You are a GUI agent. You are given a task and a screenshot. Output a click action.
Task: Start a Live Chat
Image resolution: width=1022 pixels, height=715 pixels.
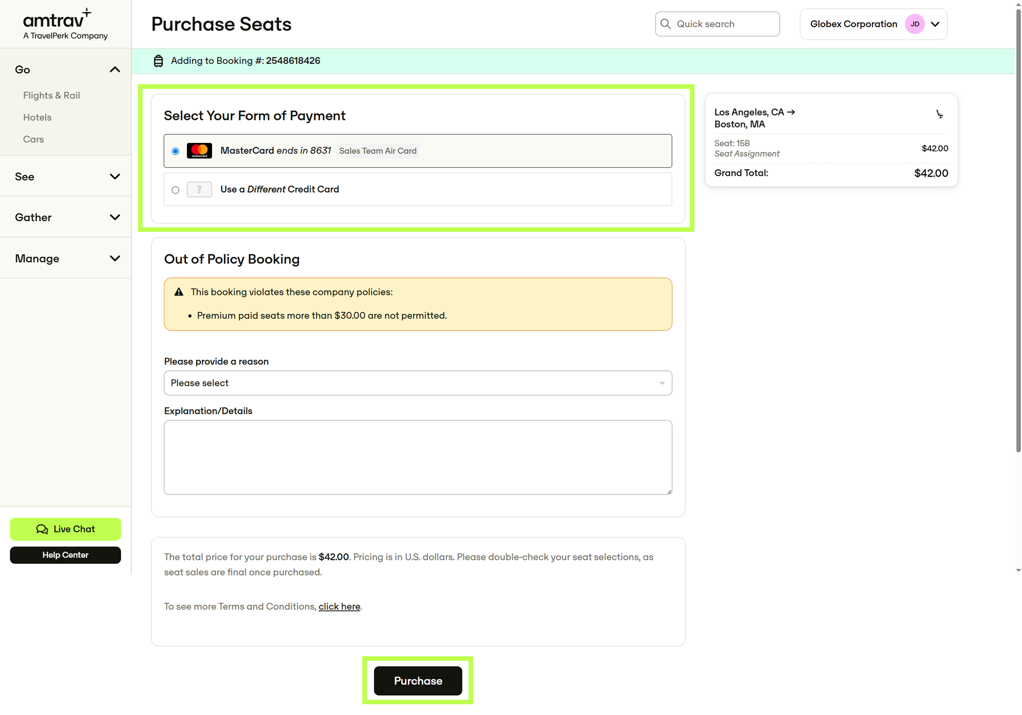[x=65, y=529]
